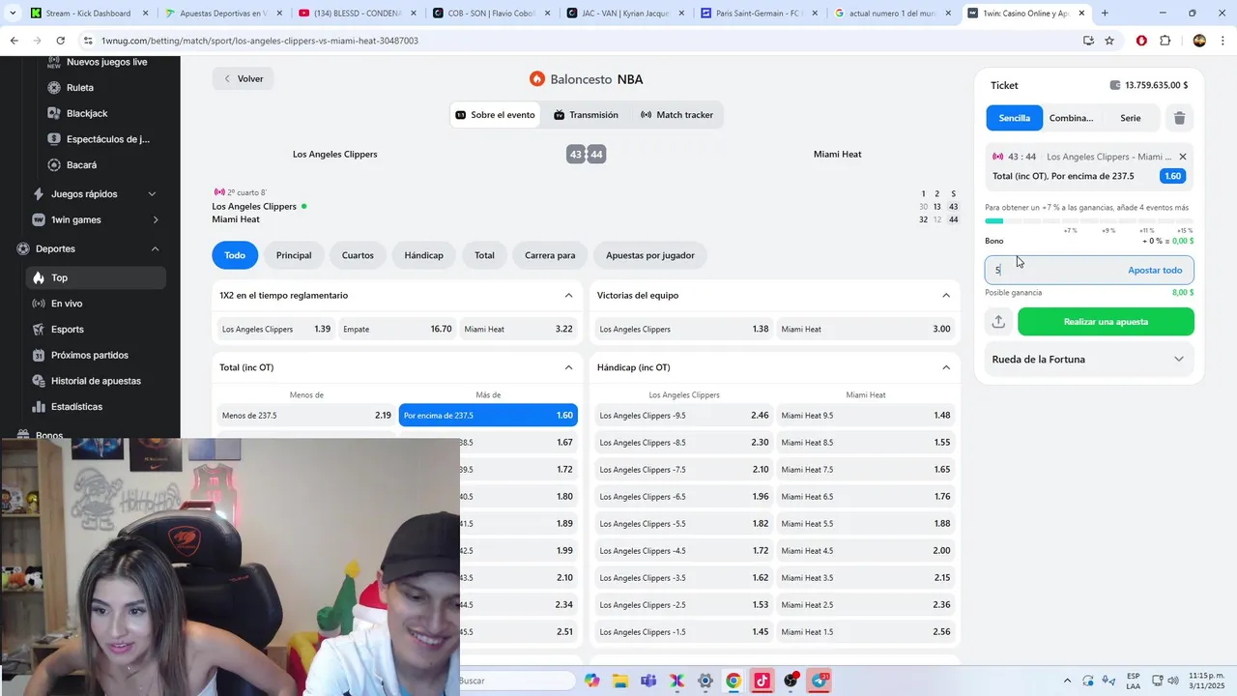Image resolution: width=1237 pixels, height=696 pixels.
Task: Collapse Victorias del equipo section
Action: point(946,295)
